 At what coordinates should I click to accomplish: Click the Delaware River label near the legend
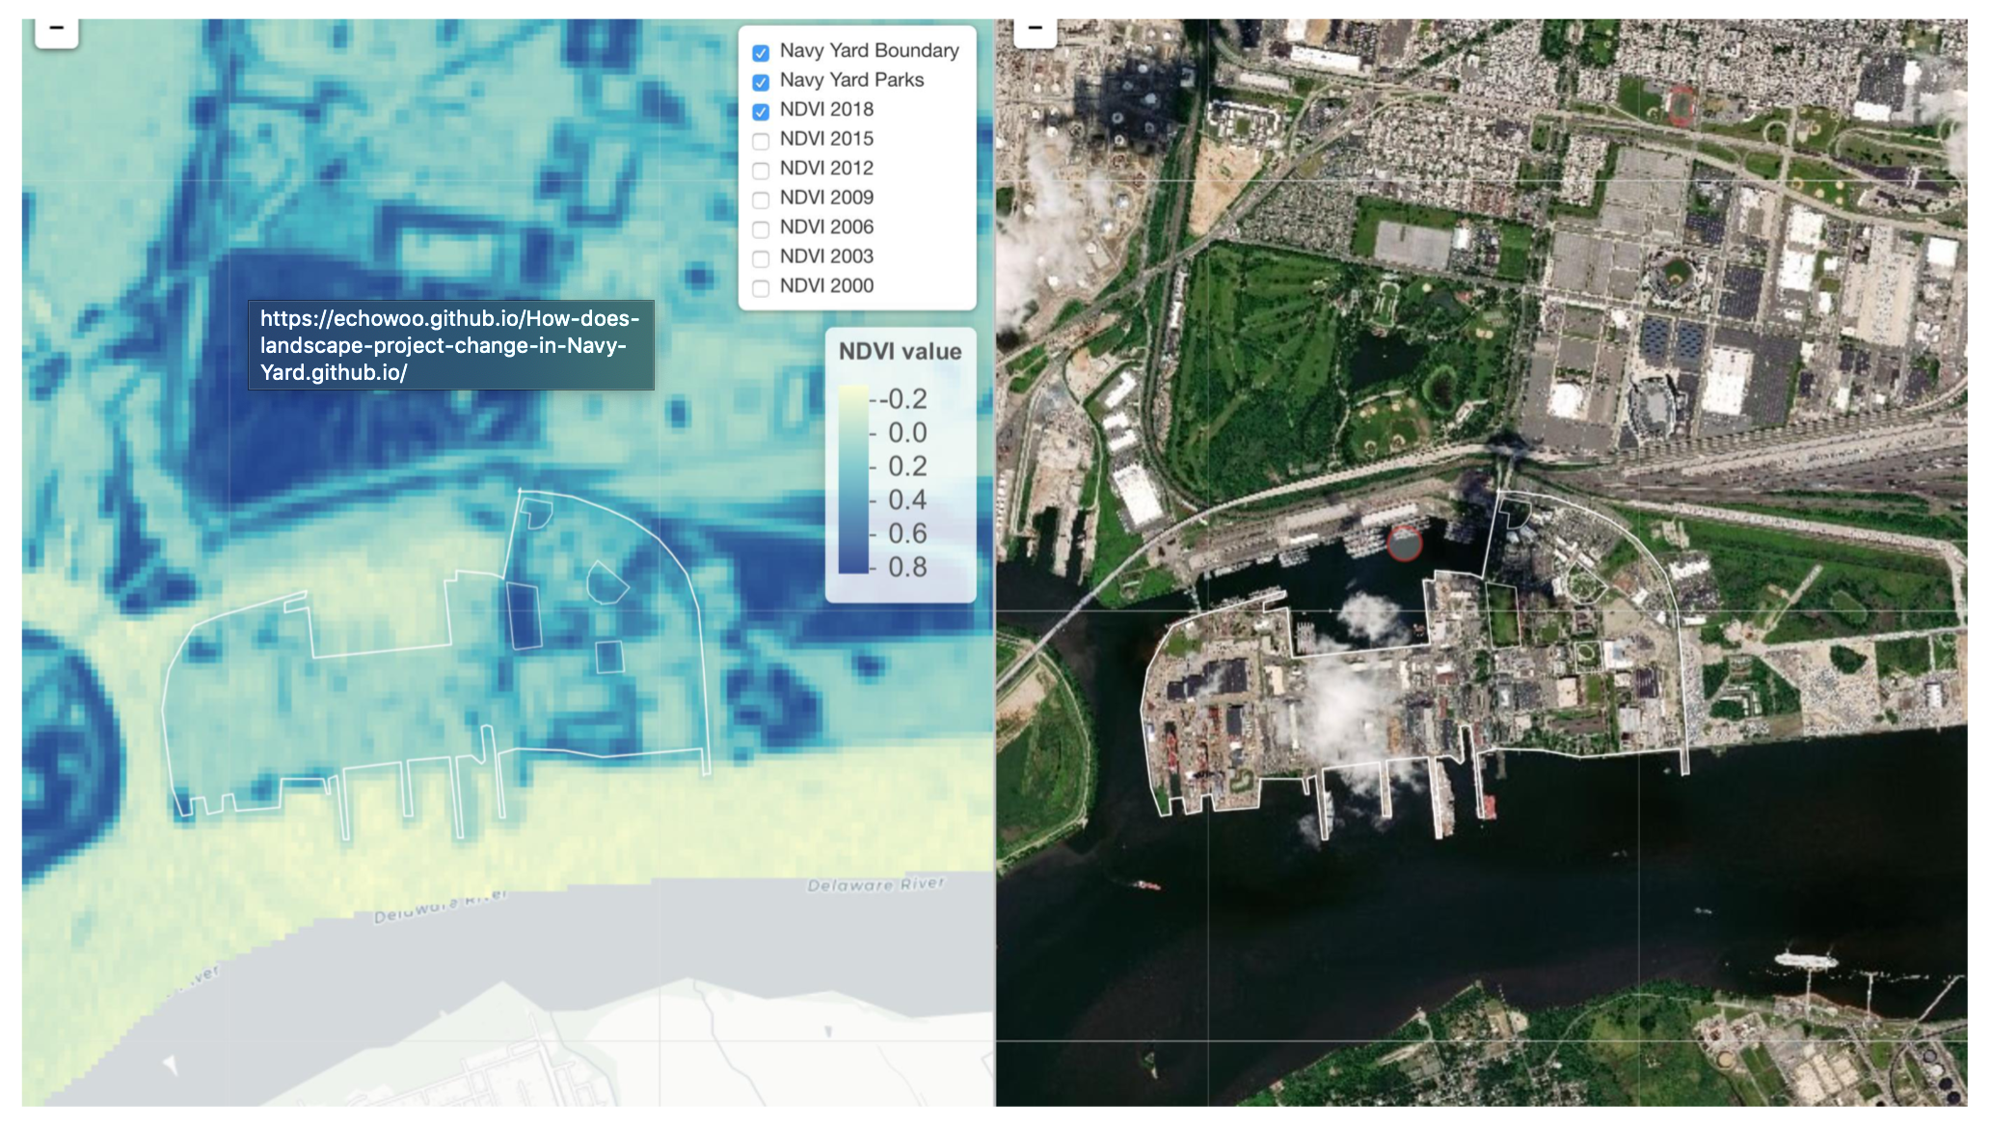pyautogui.click(x=875, y=884)
